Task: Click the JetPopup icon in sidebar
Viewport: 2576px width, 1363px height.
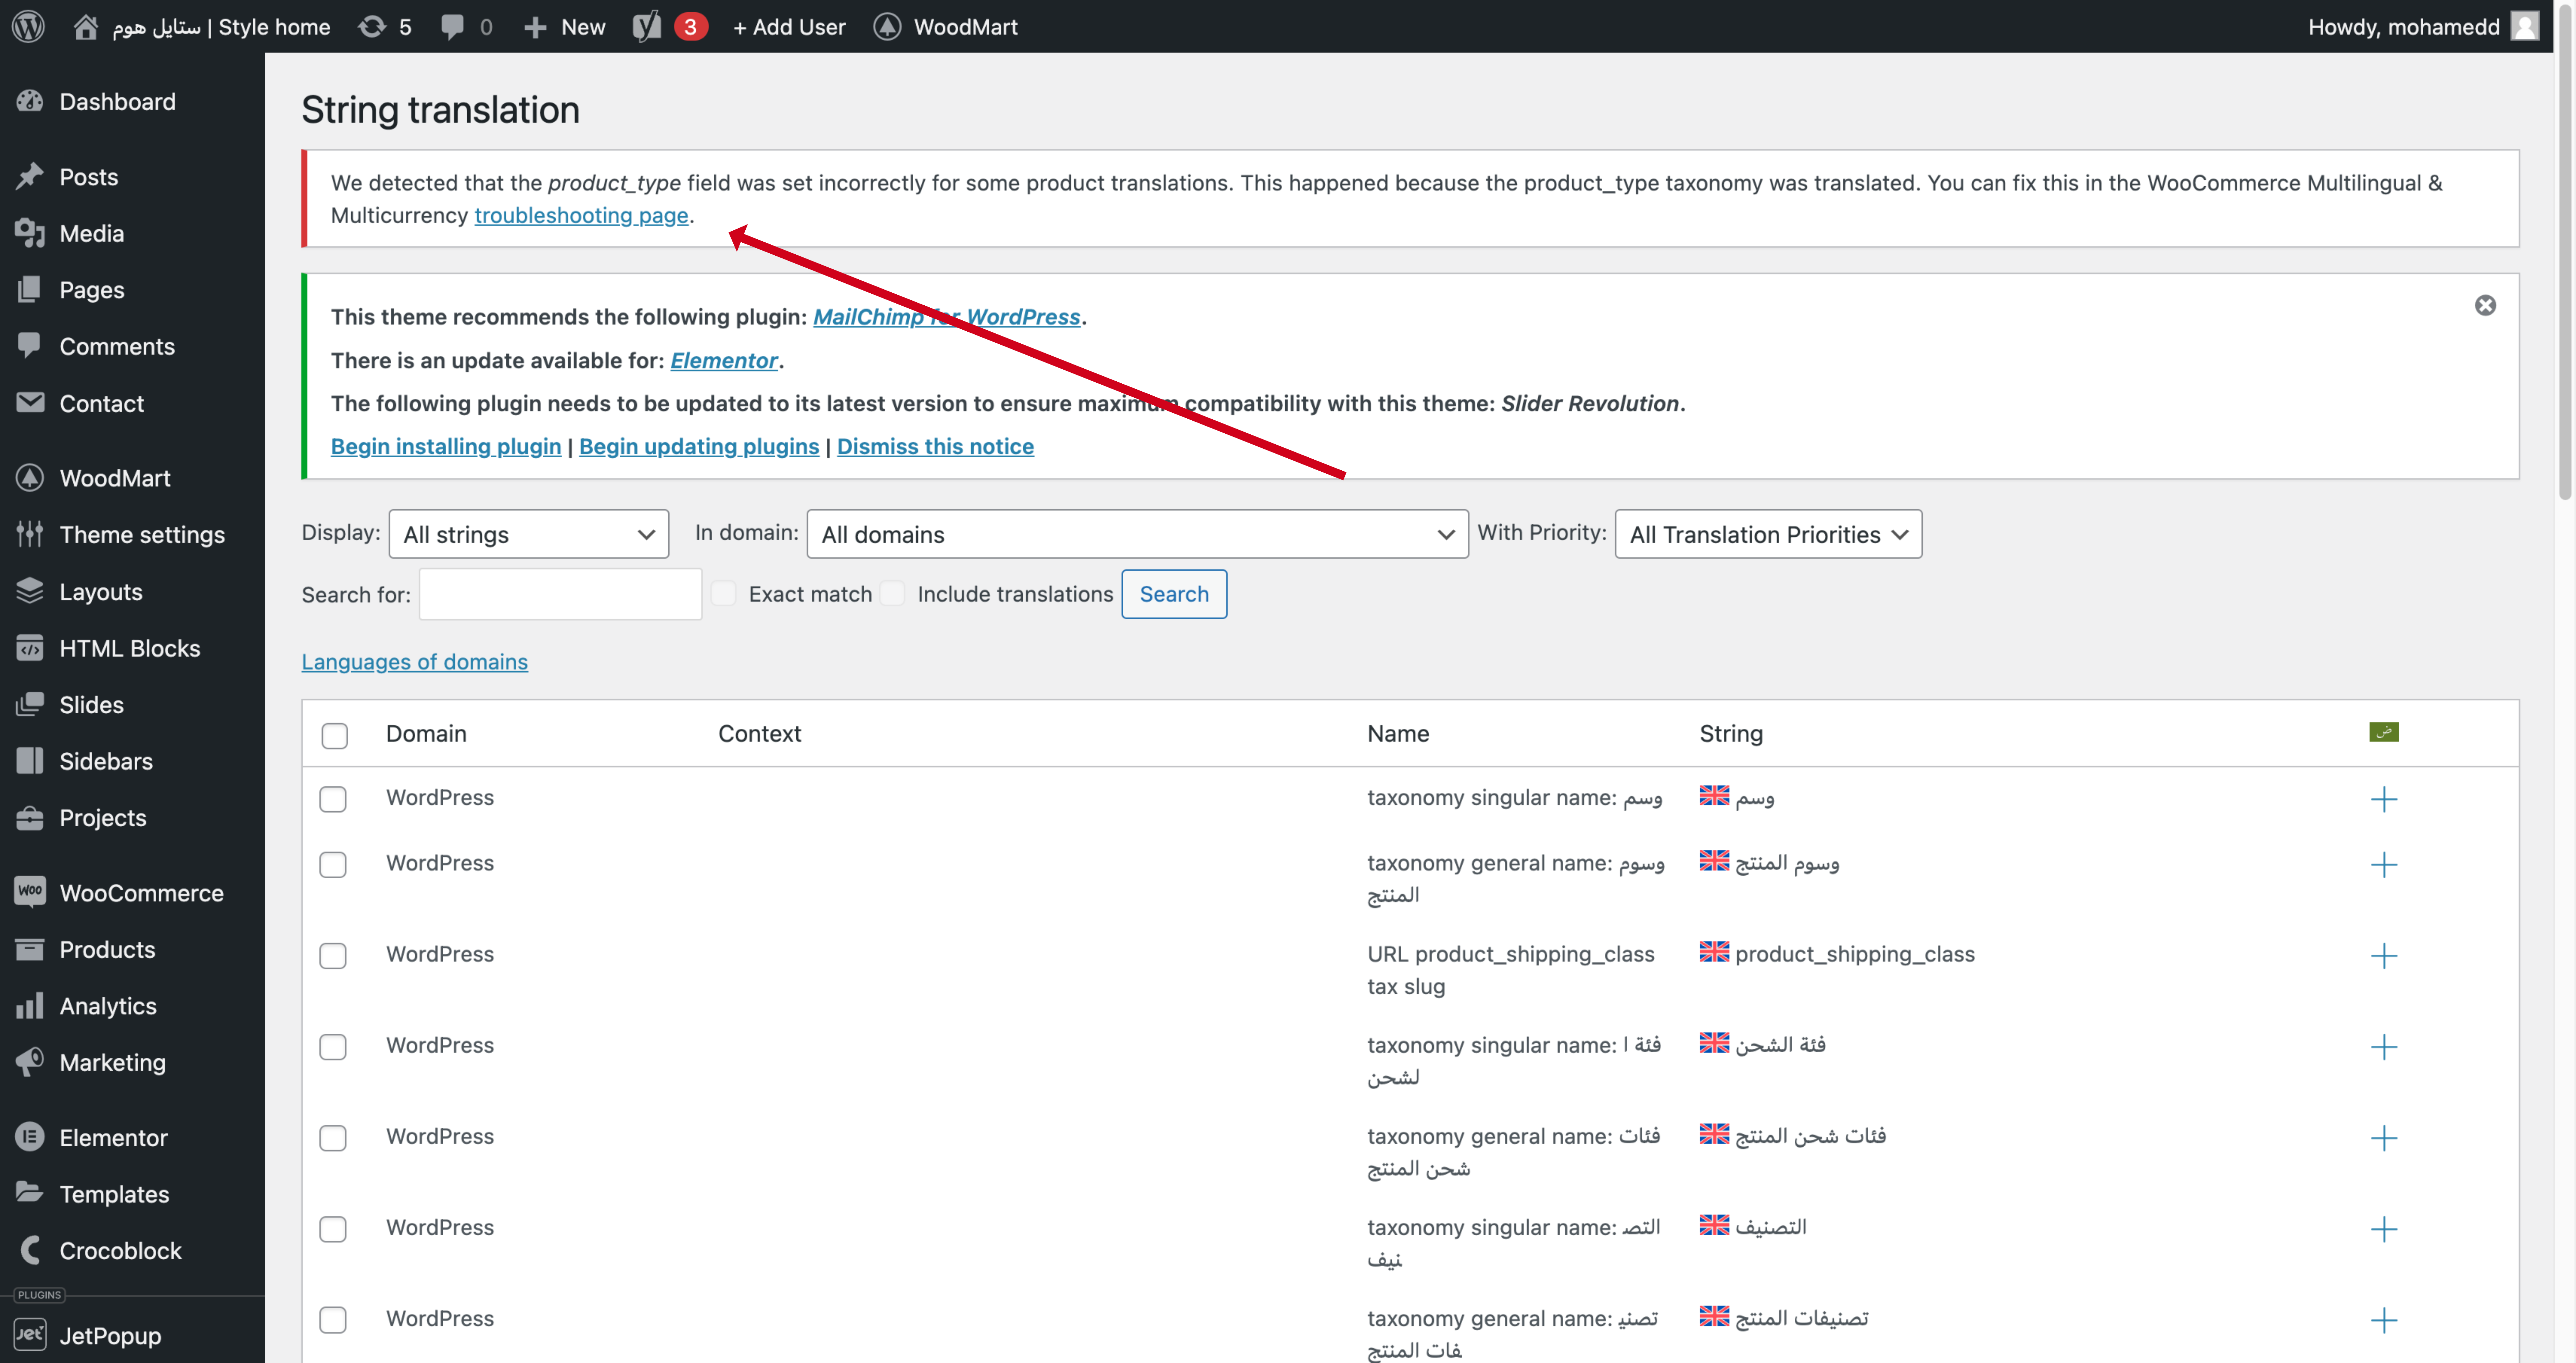Action: [30, 1335]
